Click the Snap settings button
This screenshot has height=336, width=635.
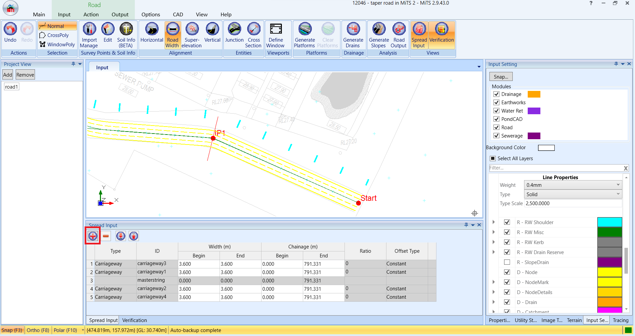pos(500,76)
